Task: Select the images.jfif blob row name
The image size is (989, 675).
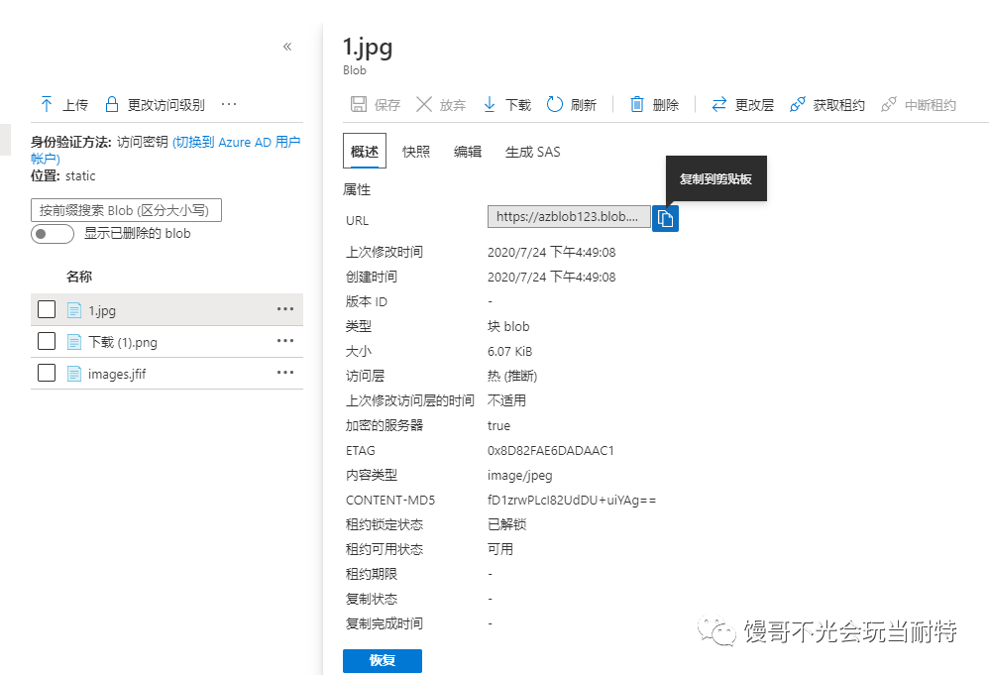Action: point(117,374)
